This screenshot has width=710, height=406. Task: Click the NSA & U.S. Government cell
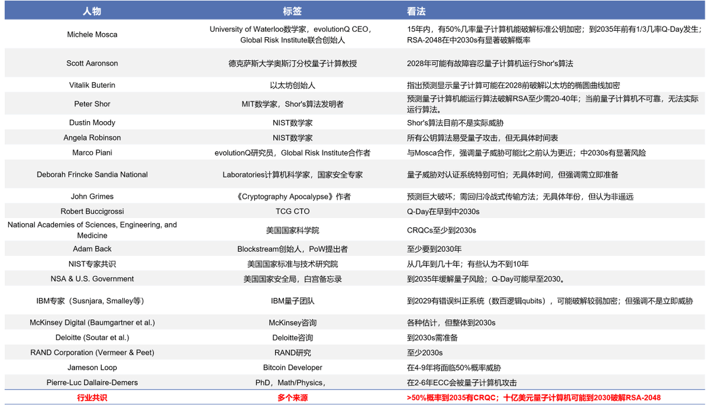[x=92, y=278]
